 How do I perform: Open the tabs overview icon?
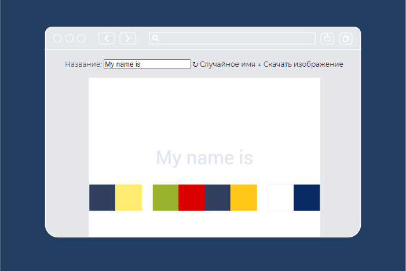pyautogui.click(x=346, y=38)
